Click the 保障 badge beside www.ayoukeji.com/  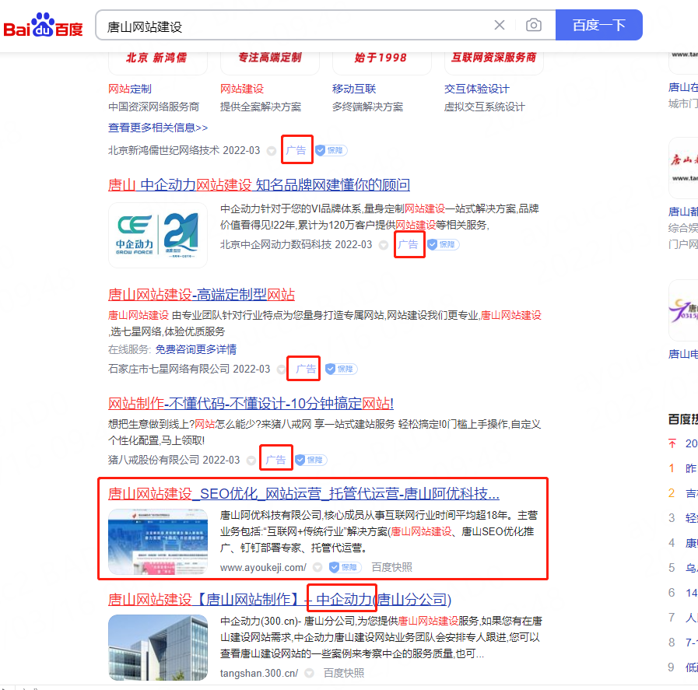pyautogui.click(x=345, y=567)
